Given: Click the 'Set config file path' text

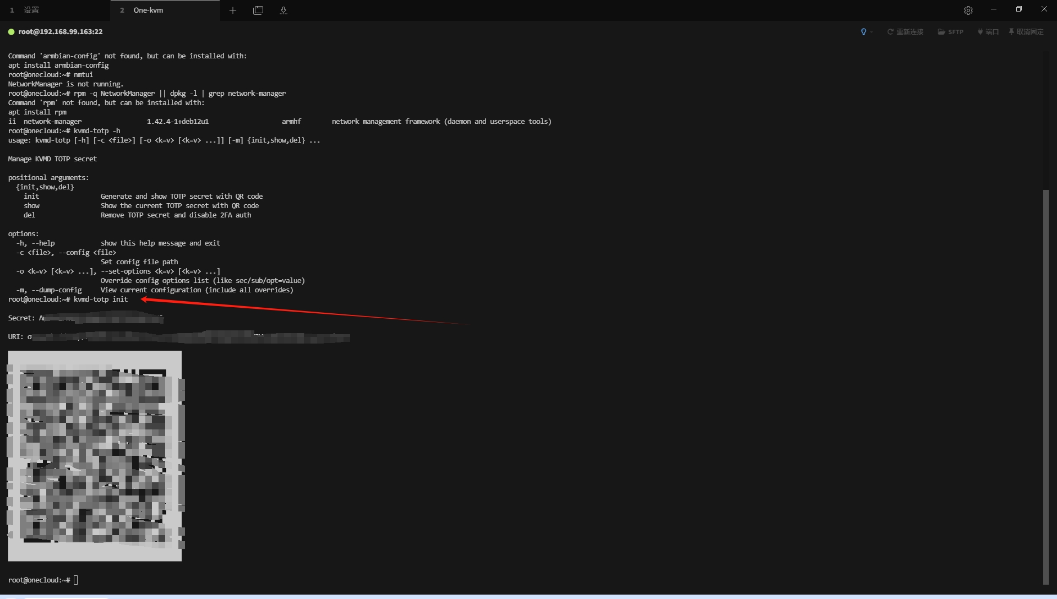Looking at the screenshot, I should tap(139, 262).
